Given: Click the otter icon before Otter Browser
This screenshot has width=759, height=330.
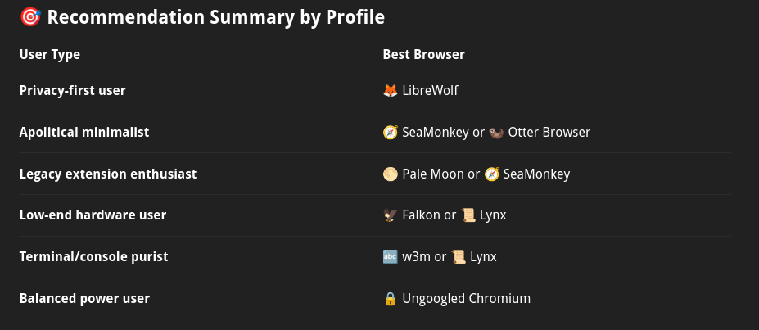Looking at the screenshot, I should 496,132.
